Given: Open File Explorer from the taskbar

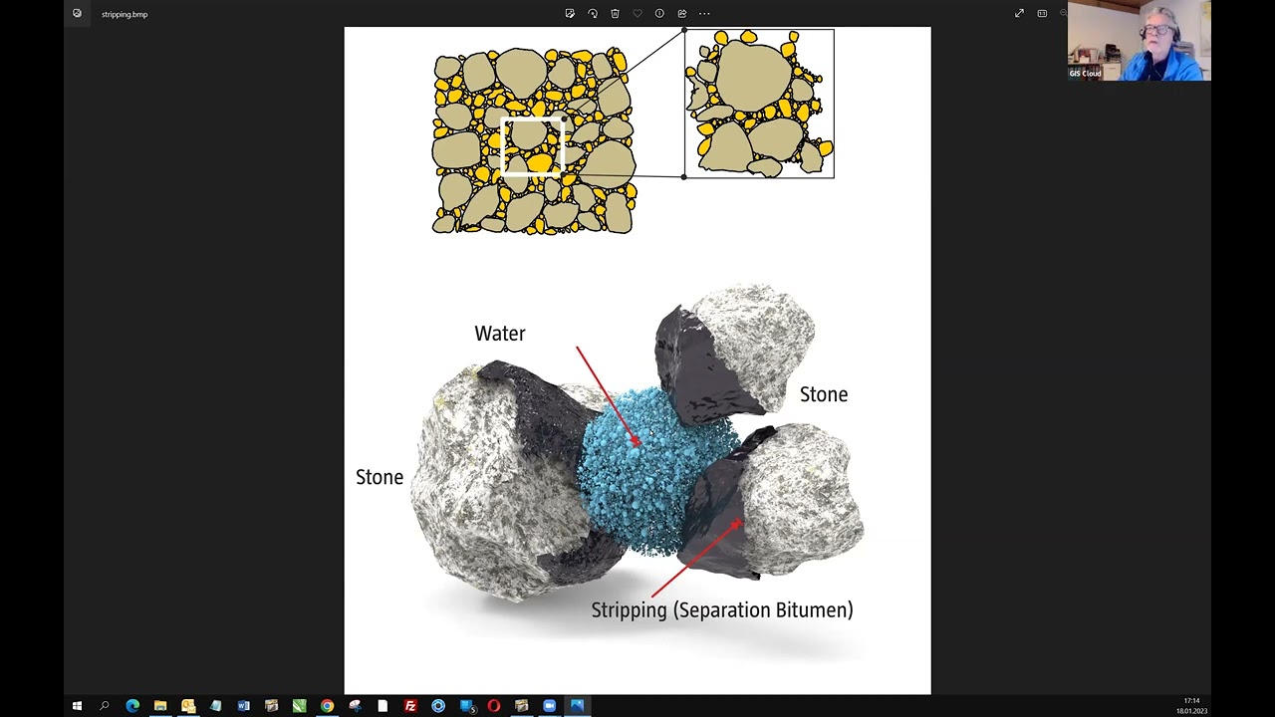Looking at the screenshot, I should click(x=160, y=706).
